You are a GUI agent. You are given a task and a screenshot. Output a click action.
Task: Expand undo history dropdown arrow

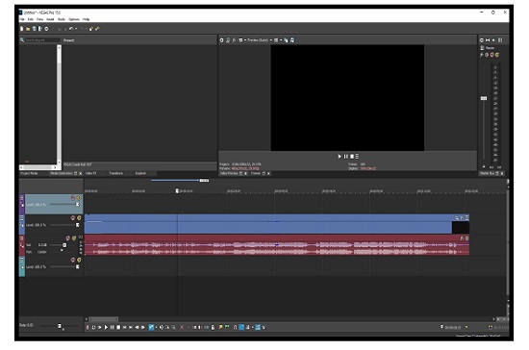click(x=76, y=29)
